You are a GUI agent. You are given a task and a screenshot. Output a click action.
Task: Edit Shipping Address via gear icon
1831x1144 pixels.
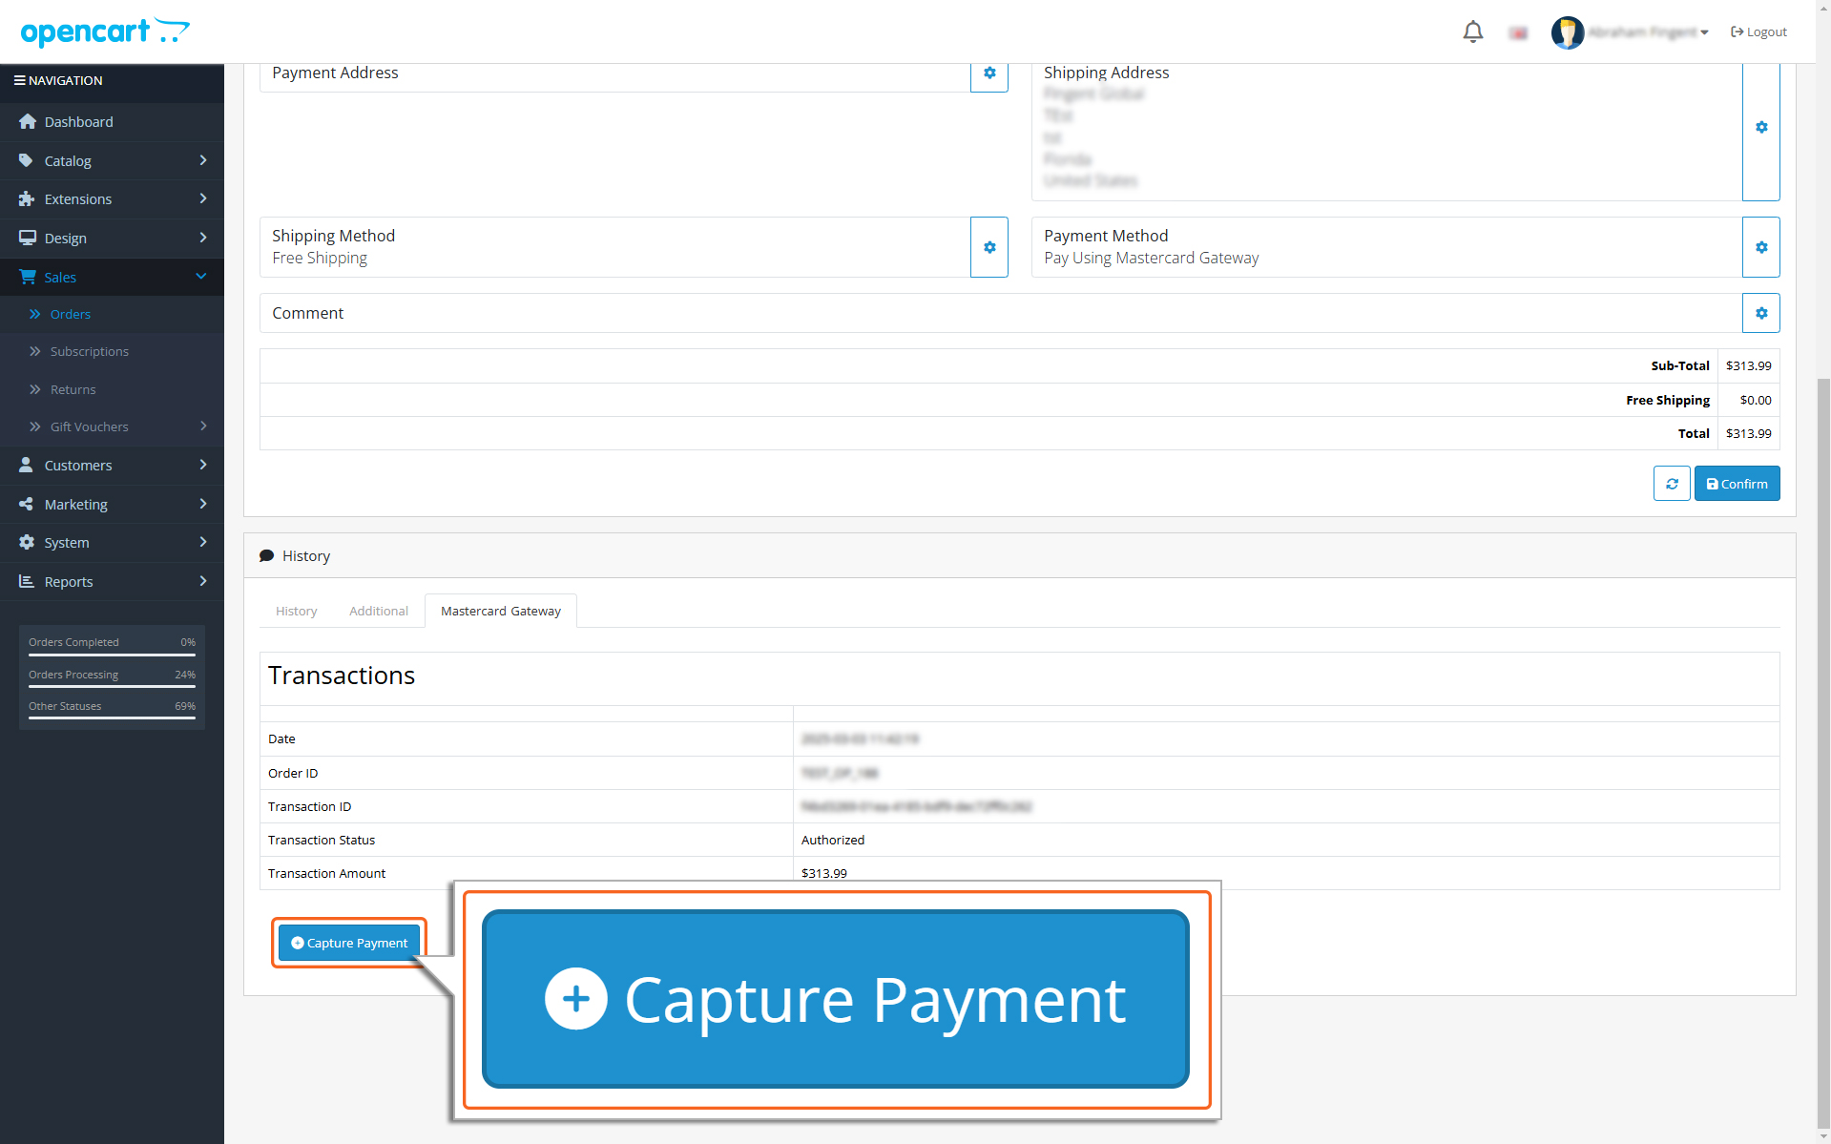click(1761, 127)
